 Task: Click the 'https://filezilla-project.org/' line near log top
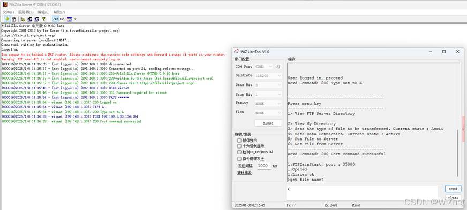28,35
